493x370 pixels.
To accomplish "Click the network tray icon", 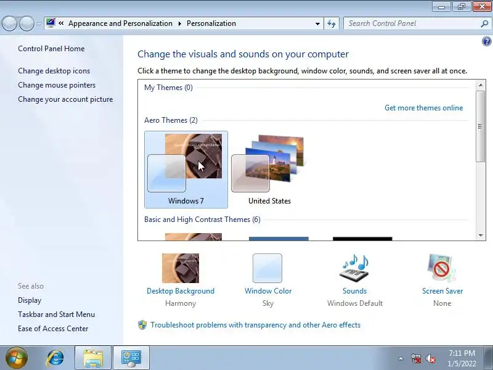I will pyautogui.click(x=416, y=358).
